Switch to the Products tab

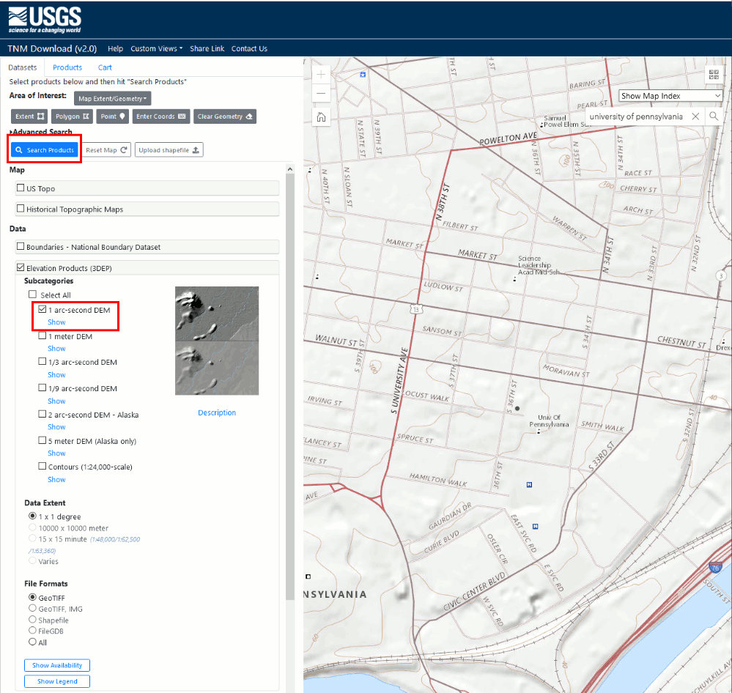tap(67, 67)
